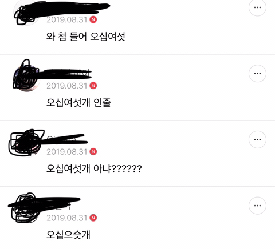Select comment text '오십여섯개 아냐??????'
The height and width of the screenshot is (249, 275).
pos(94,168)
